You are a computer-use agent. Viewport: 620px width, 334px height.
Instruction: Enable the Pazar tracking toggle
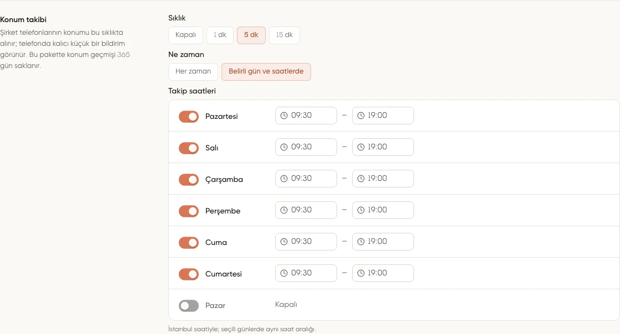[x=189, y=306]
